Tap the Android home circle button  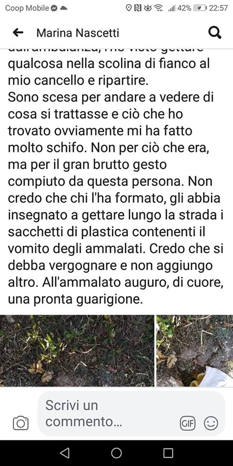116,453
